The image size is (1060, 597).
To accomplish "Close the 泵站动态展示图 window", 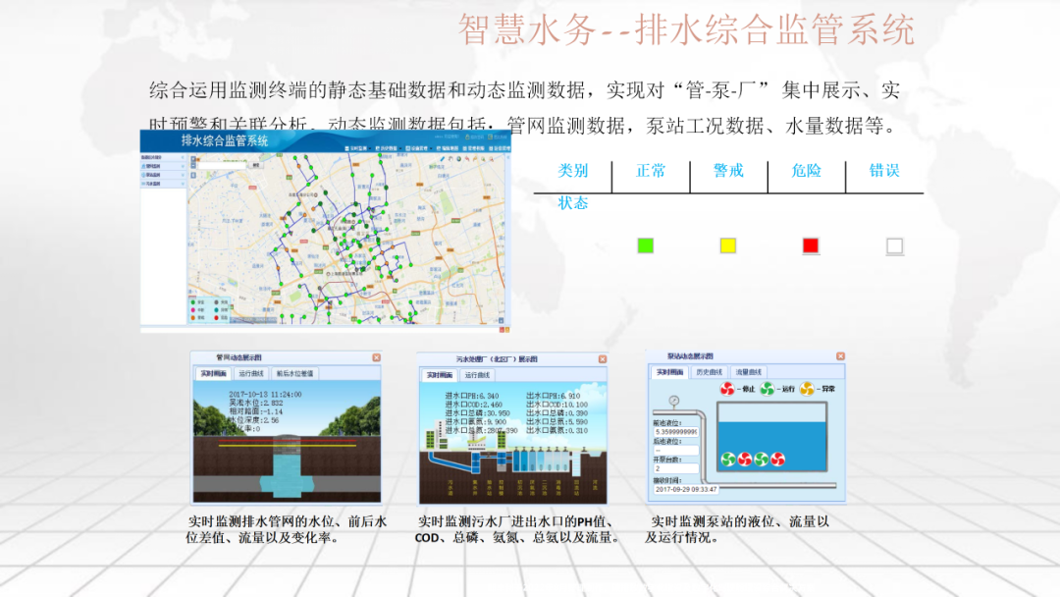I will pyautogui.click(x=840, y=355).
